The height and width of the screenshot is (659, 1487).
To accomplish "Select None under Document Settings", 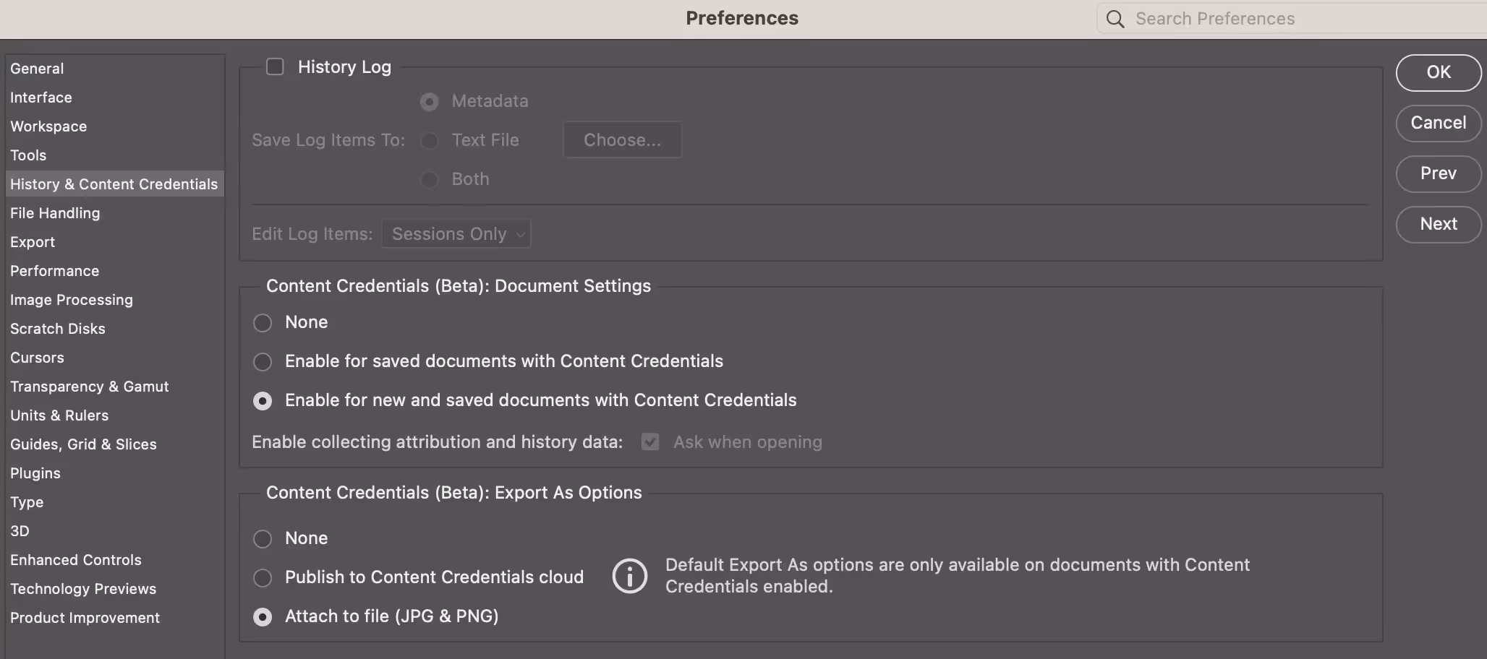I will (x=263, y=322).
